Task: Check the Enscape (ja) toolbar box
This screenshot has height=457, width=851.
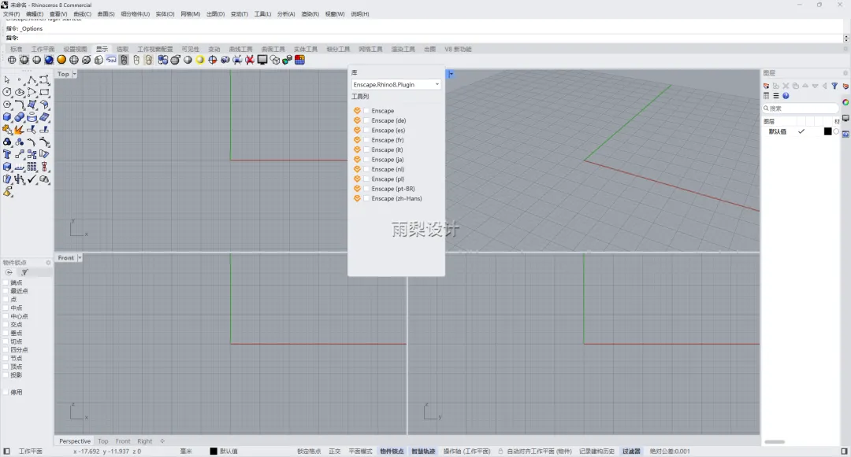Action: point(366,159)
